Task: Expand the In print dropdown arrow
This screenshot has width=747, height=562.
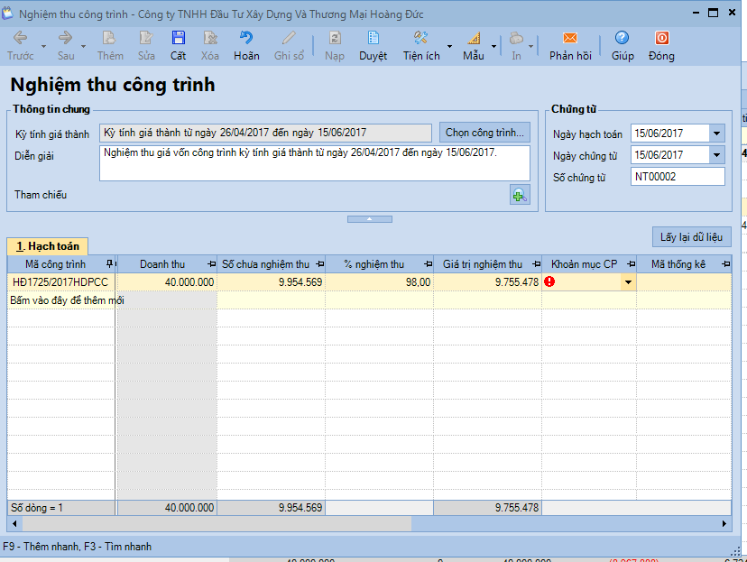Action: [x=530, y=47]
